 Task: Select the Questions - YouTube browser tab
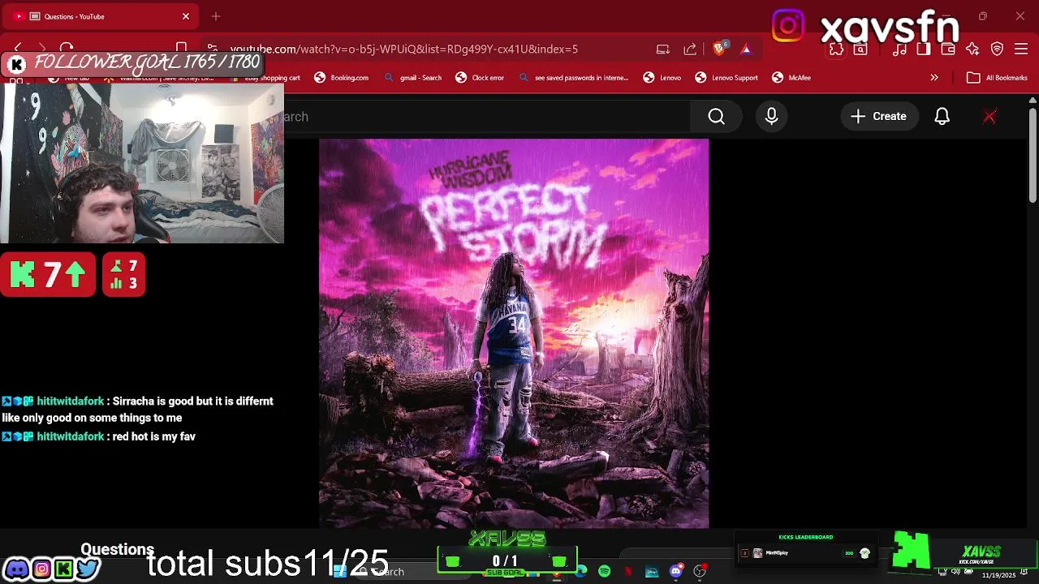pos(101,16)
